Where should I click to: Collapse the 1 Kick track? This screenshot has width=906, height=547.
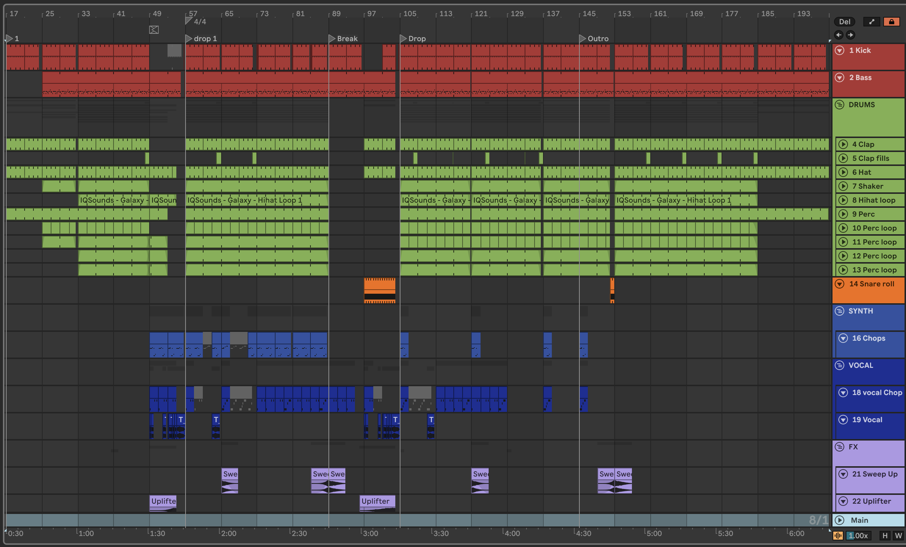pos(840,50)
